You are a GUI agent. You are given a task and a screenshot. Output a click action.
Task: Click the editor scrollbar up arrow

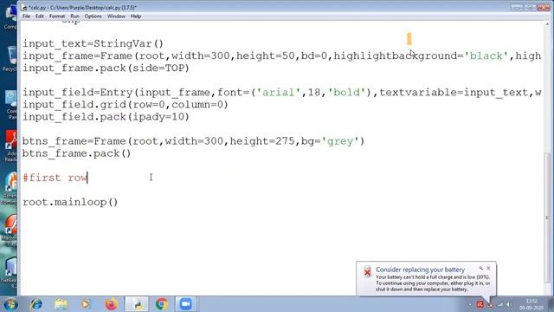coord(547,23)
